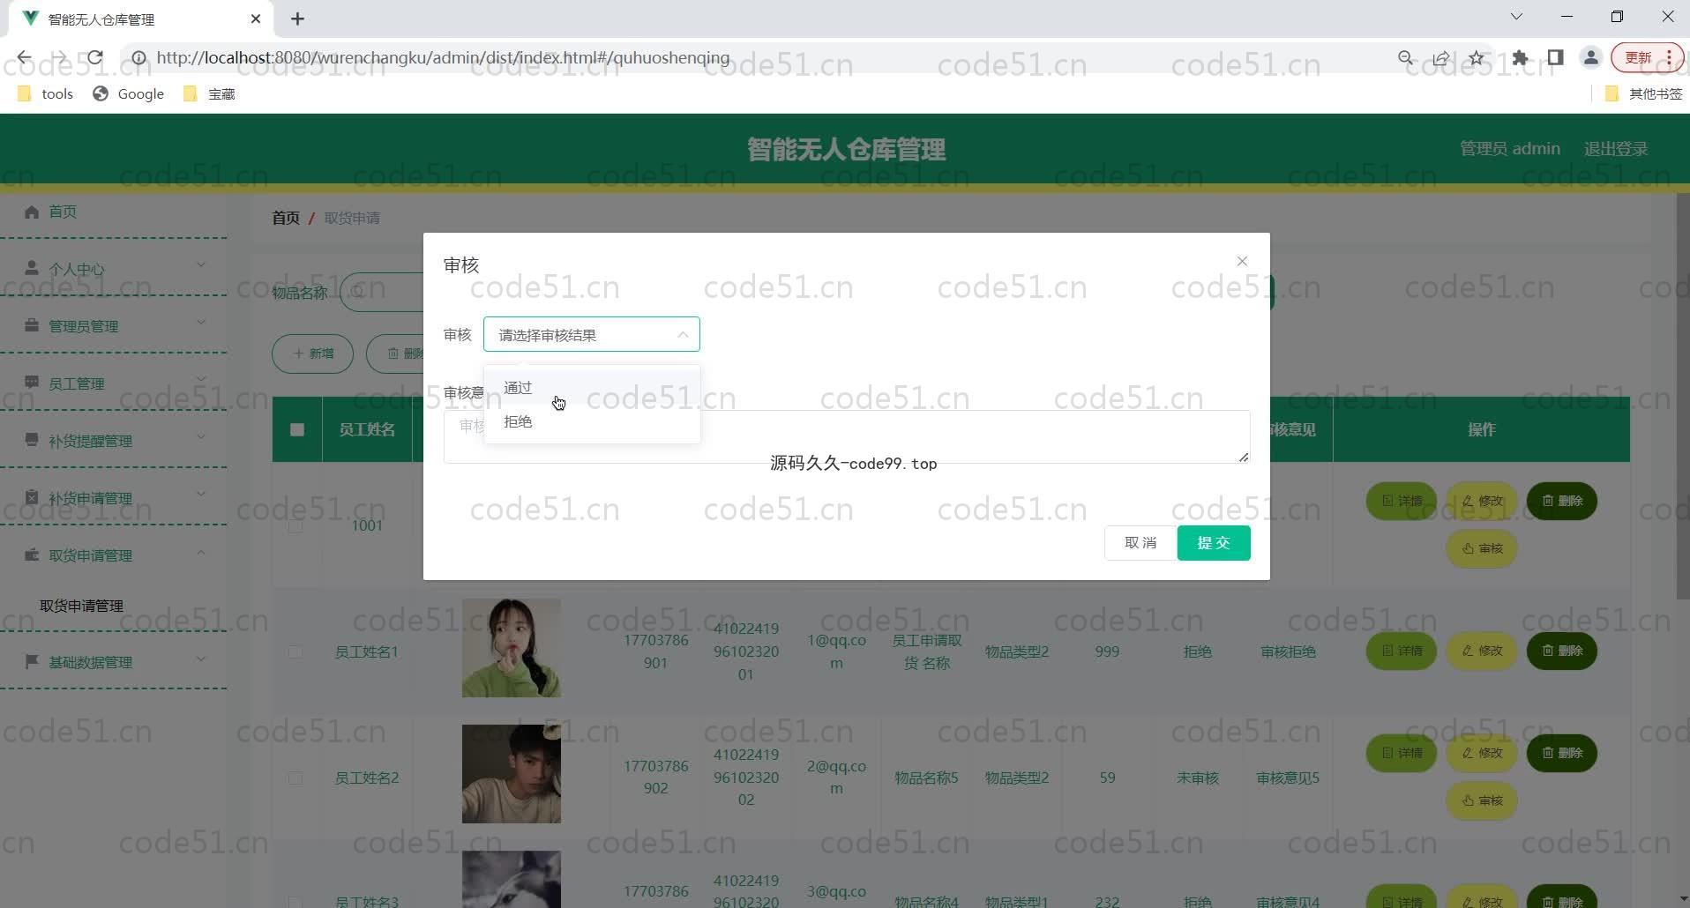Click the site info icon in address bar
The height and width of the screenshot is (908, 1690).
click(138, 57)
